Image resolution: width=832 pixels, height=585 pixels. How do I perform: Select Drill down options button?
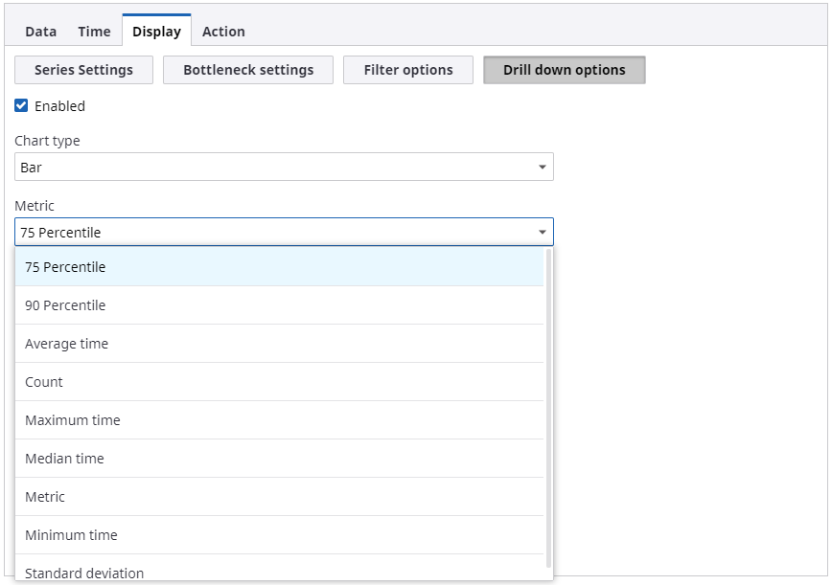[564, 70]
